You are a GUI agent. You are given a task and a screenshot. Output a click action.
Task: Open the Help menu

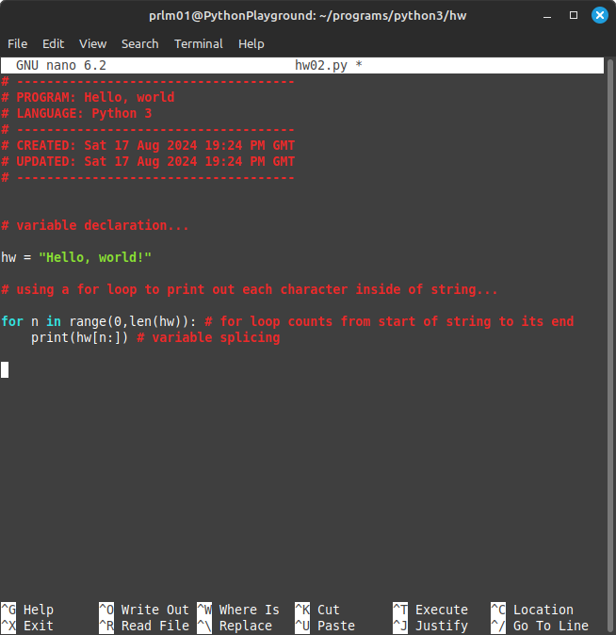tap(251, 43)
